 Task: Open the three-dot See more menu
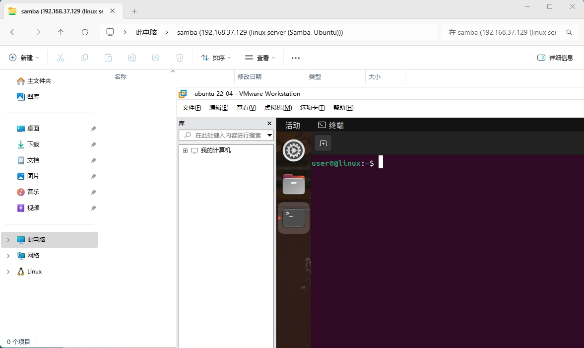(x=296, y=58)
